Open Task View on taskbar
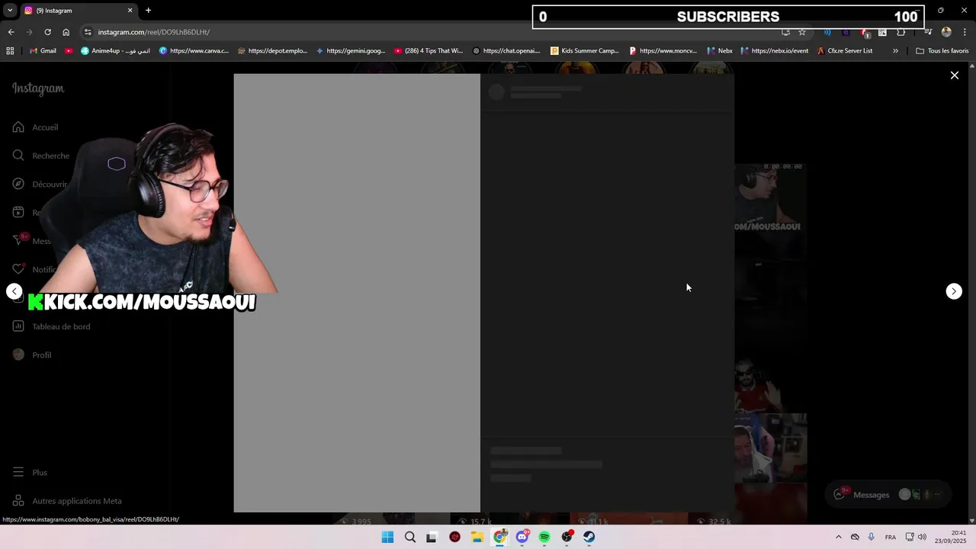 [432, 537]
